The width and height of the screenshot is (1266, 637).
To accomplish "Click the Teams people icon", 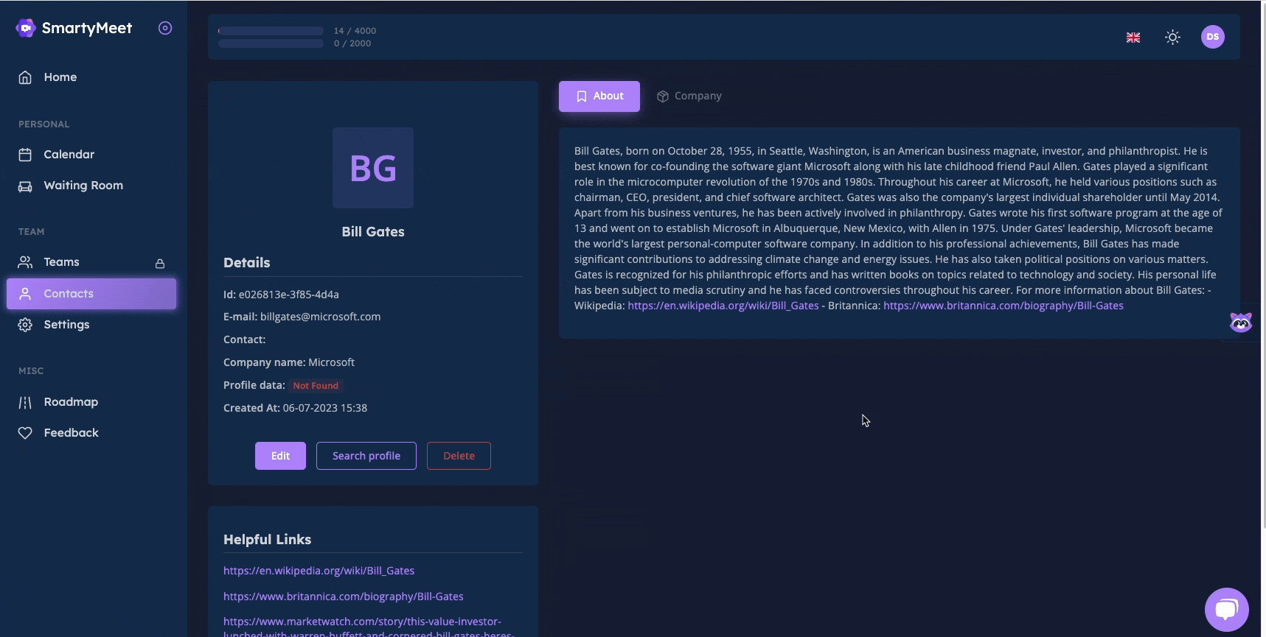I will coord(25,262).
